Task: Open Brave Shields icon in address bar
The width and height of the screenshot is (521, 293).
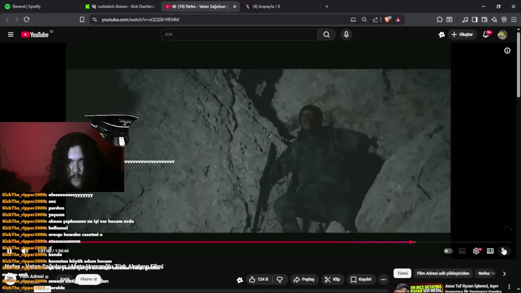Action: point(387,20)
